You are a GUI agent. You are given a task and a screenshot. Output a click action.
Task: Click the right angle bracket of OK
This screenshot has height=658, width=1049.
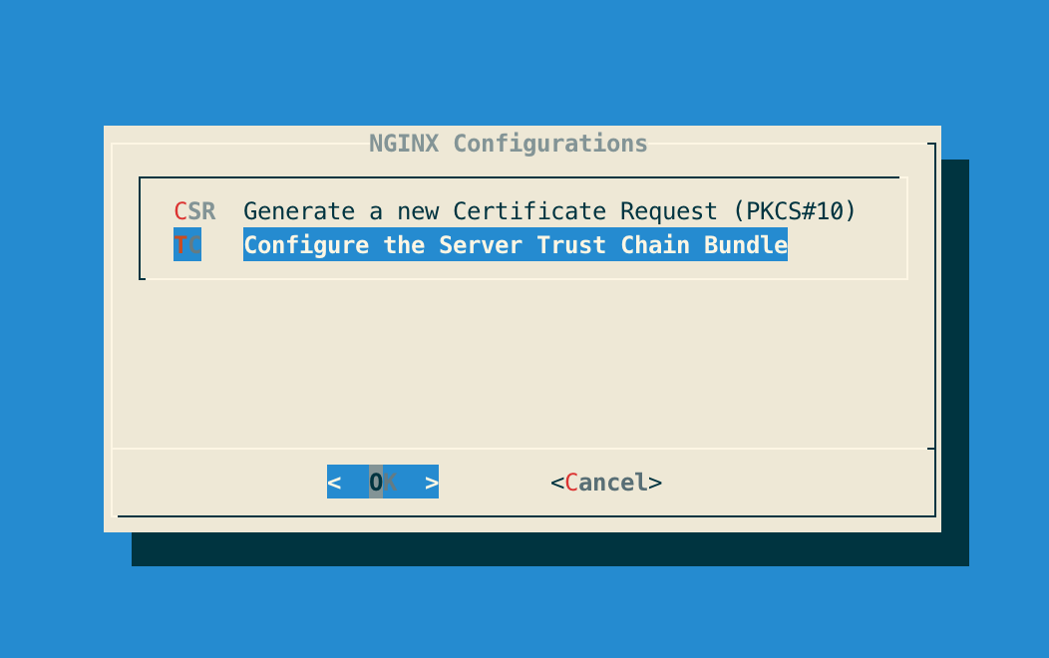[x=432, y=483]
